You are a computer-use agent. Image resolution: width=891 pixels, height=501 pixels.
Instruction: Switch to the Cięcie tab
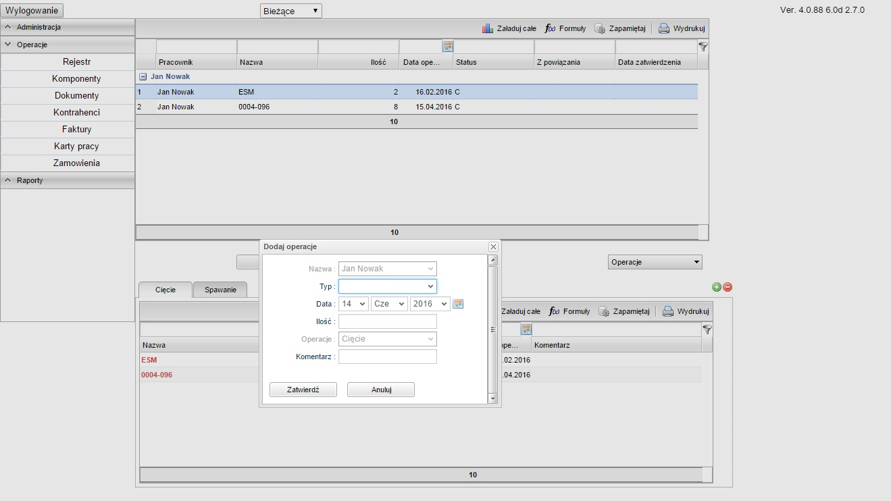point(166,290)
